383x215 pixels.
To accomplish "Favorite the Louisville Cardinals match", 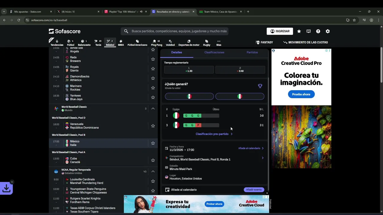I will tap(153, 181).
